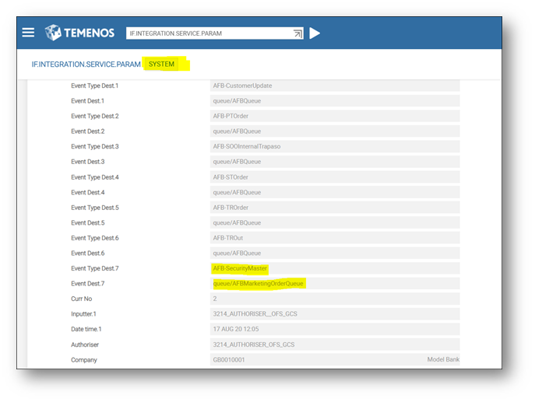
Task: Click the expand arrow inside command box
Action: point(297,33)
